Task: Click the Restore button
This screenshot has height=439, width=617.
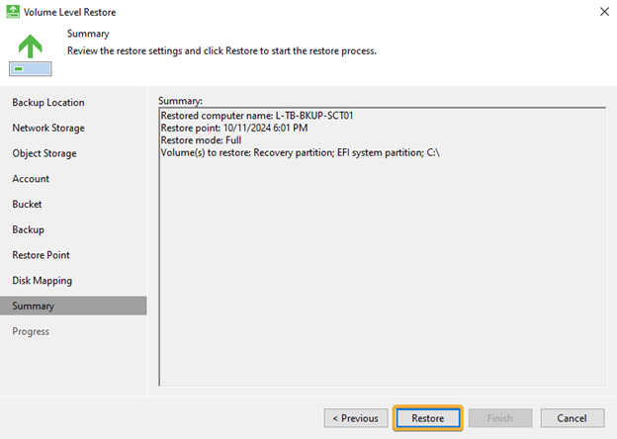Action: pyautogui.click(x=428, y=418)
